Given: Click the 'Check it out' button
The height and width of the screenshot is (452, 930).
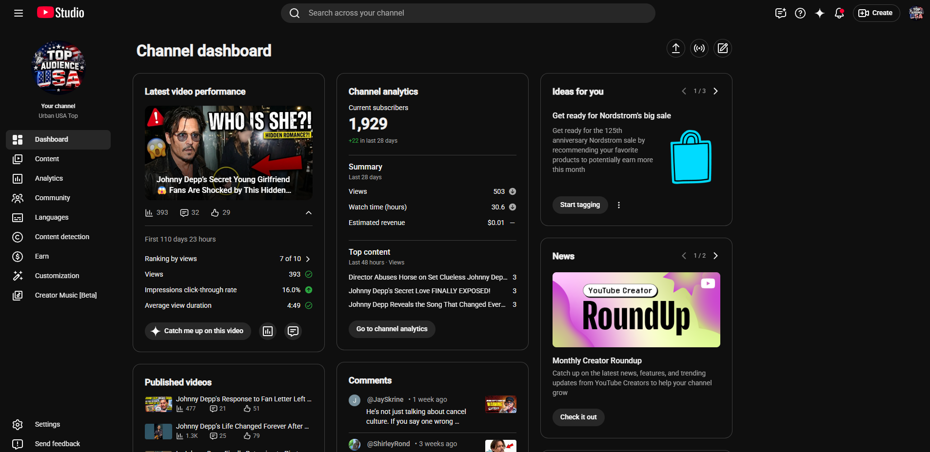Looking at the screenshot, I should (578, 417).
